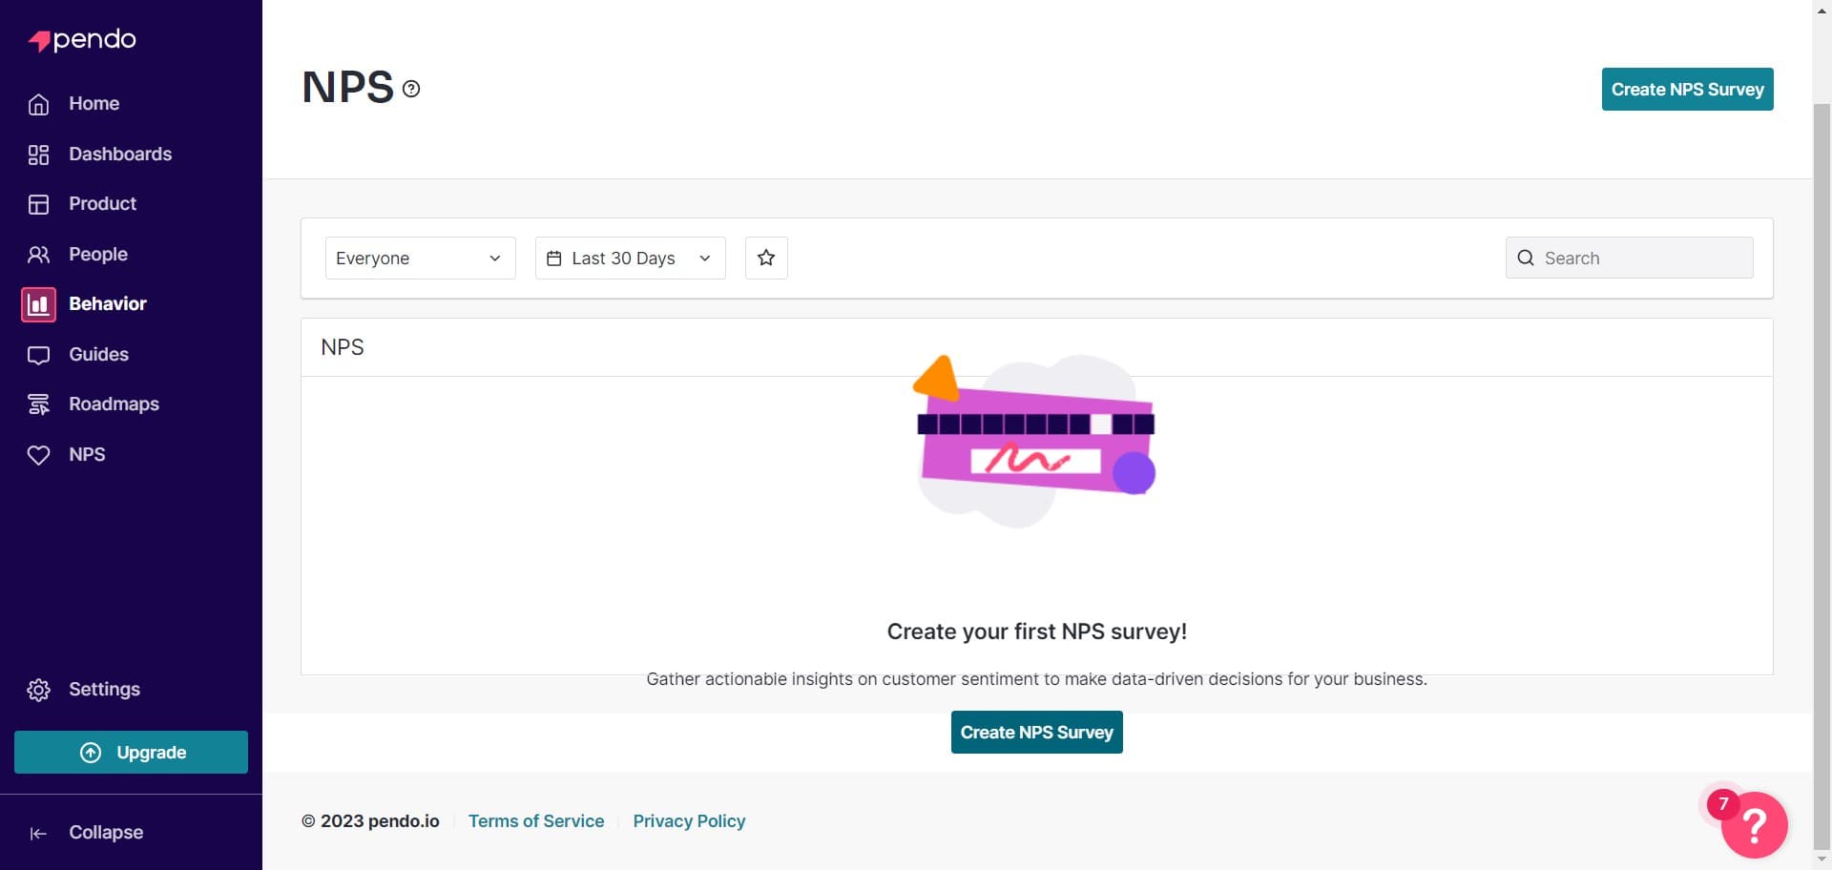Select the Guides speech-bubble icon
Viewport: 1832px width, 870px height.
coord(38,354)
